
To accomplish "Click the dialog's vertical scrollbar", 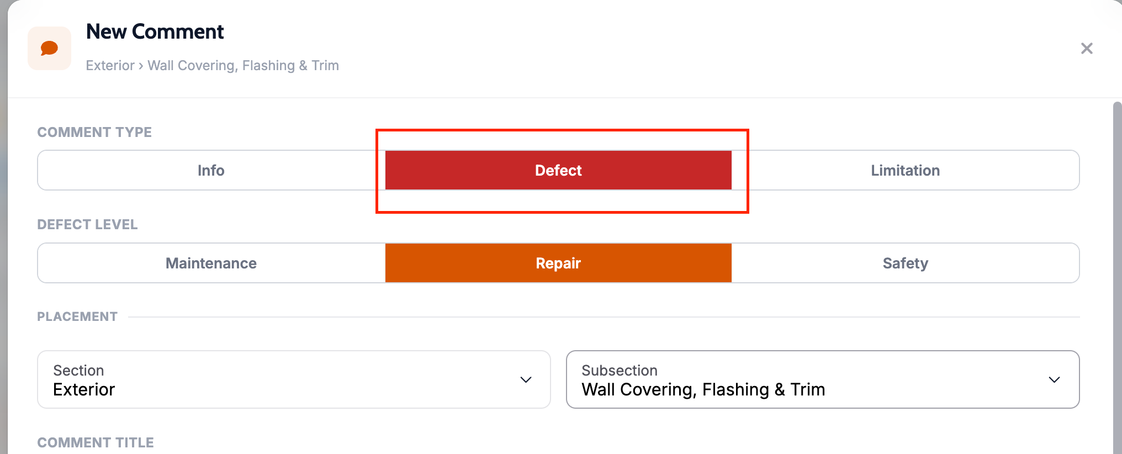I will pyautogui.click(x=1117, y=276).
